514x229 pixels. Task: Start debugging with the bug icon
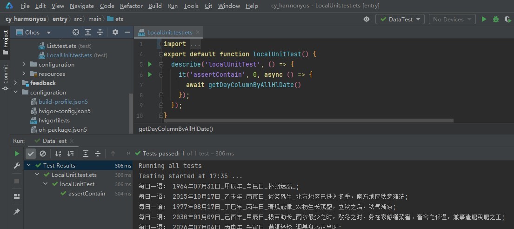click(496, 19)
